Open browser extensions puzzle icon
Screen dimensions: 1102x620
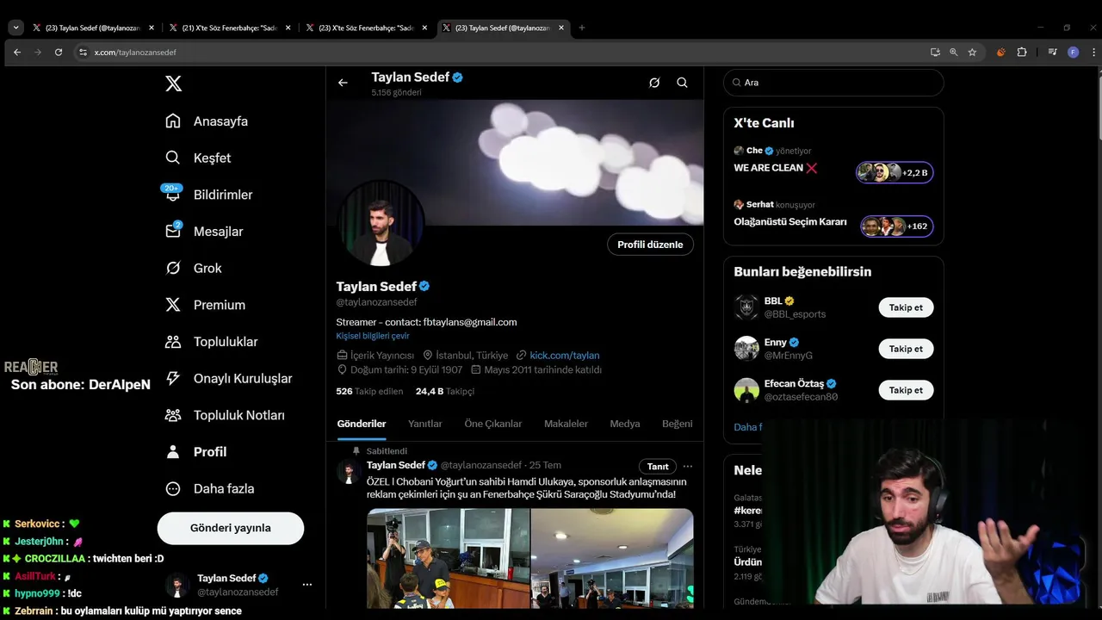pos(1022,53)
